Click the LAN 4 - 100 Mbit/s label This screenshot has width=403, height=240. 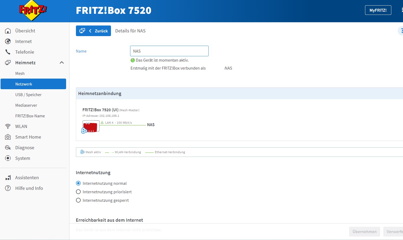coord(118,123)
